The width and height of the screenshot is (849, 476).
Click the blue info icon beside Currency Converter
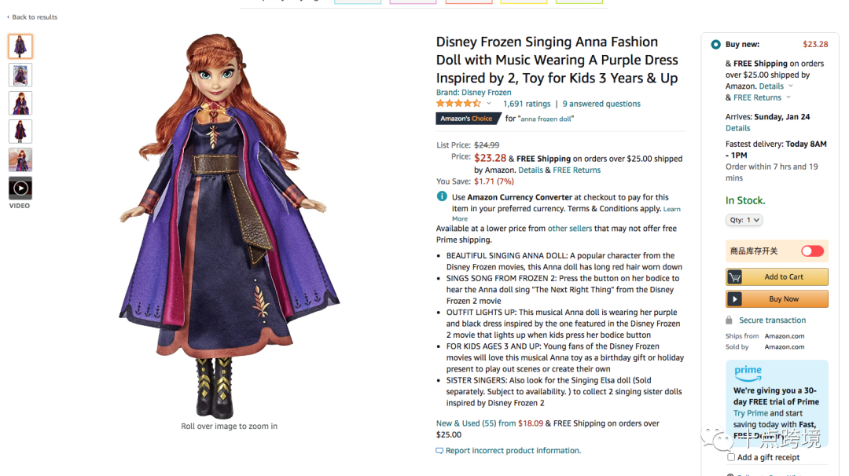tap(442, 196)
